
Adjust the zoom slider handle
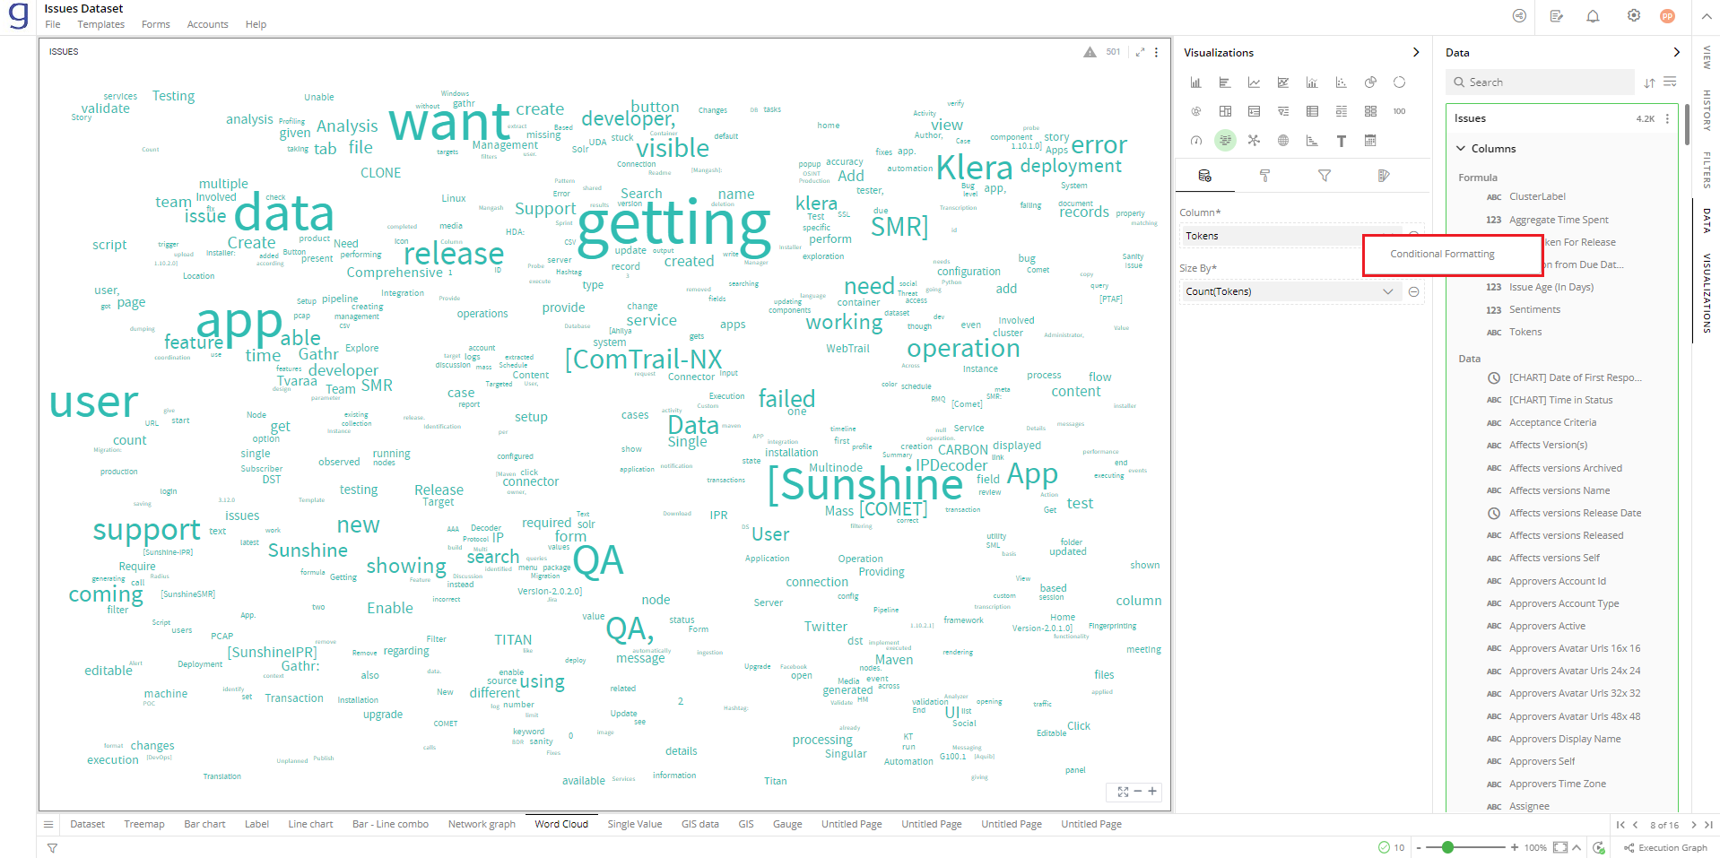pos(1447,847)
